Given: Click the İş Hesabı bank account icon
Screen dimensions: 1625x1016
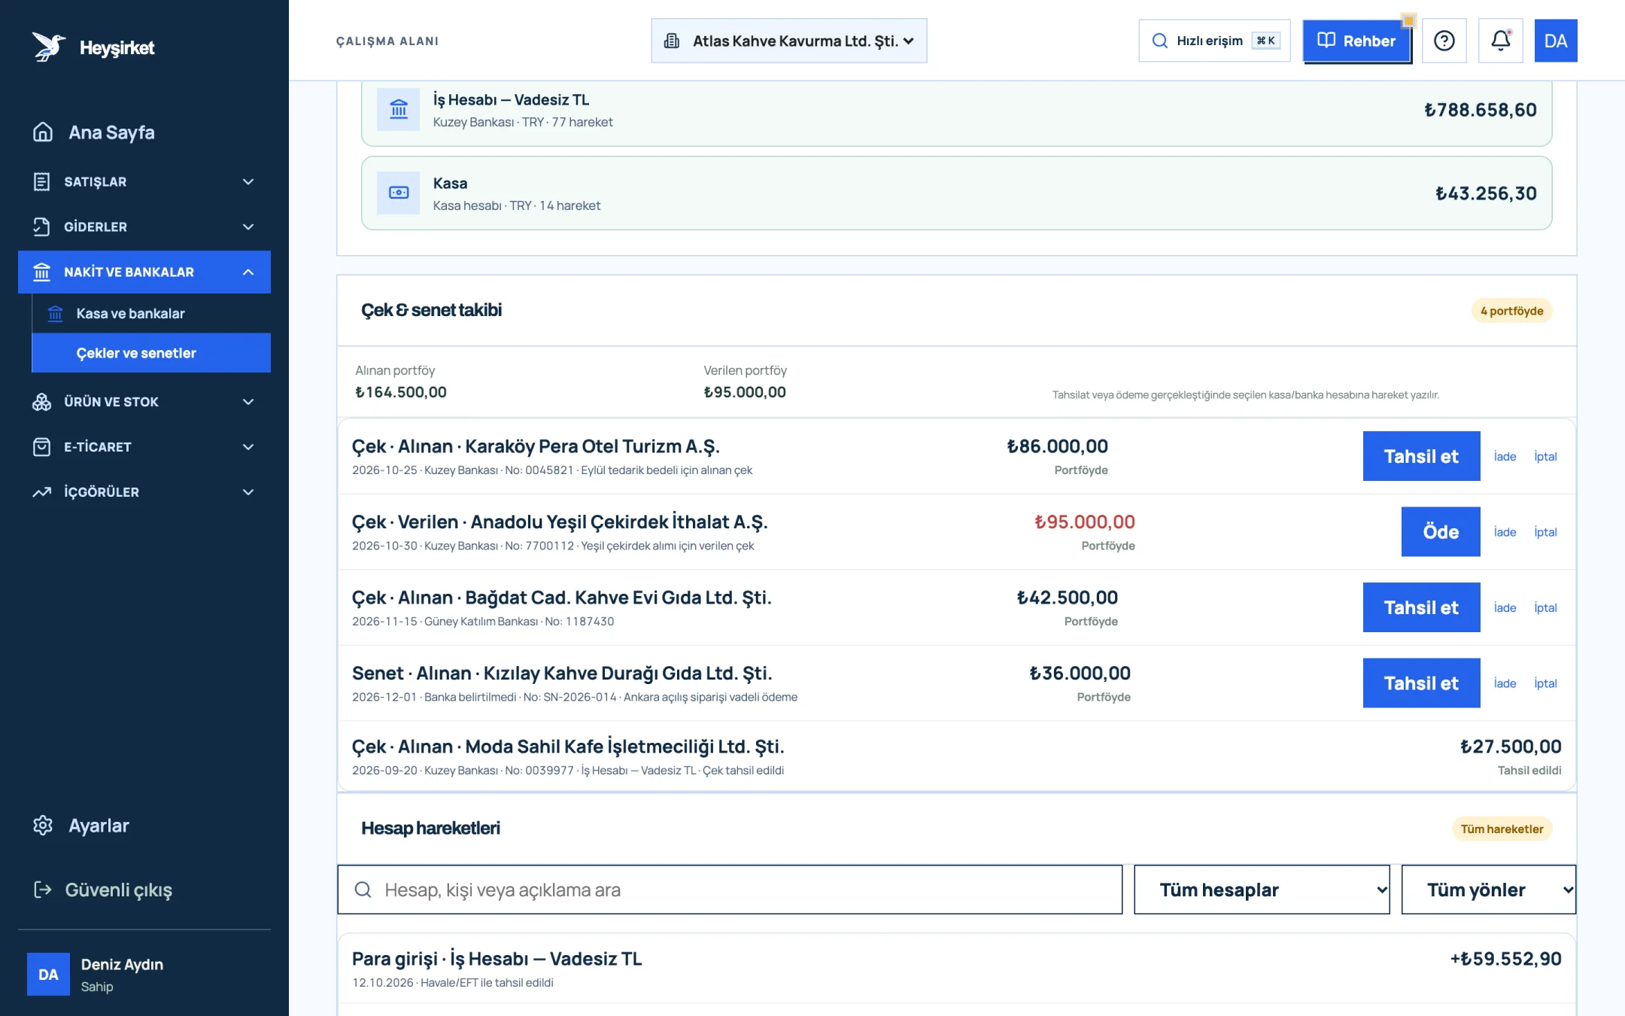Looking at the screenshot, I should [398, 110].
